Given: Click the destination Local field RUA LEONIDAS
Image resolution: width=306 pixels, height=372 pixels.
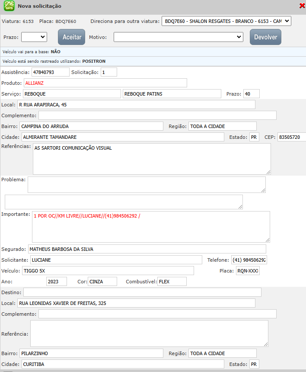Looking at the screenshot, I should coord(136,303).
